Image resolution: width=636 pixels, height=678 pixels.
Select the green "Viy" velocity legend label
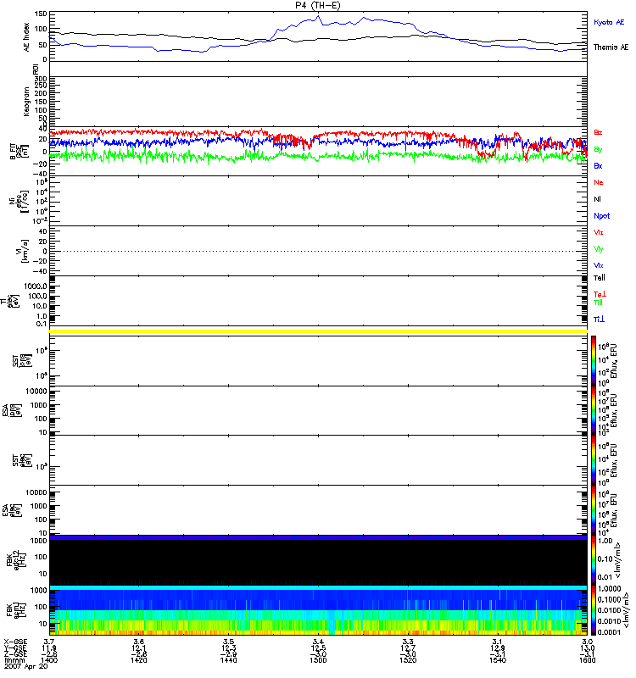click(599, 249)
